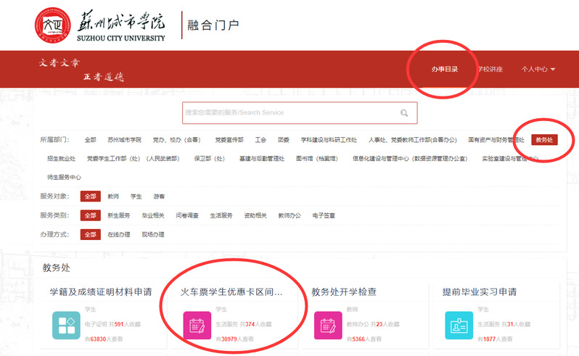Image resolution: width=579 pixels, height=356 pixels.
Task: Select the 教务处 department filter
Action: (544, 140)
